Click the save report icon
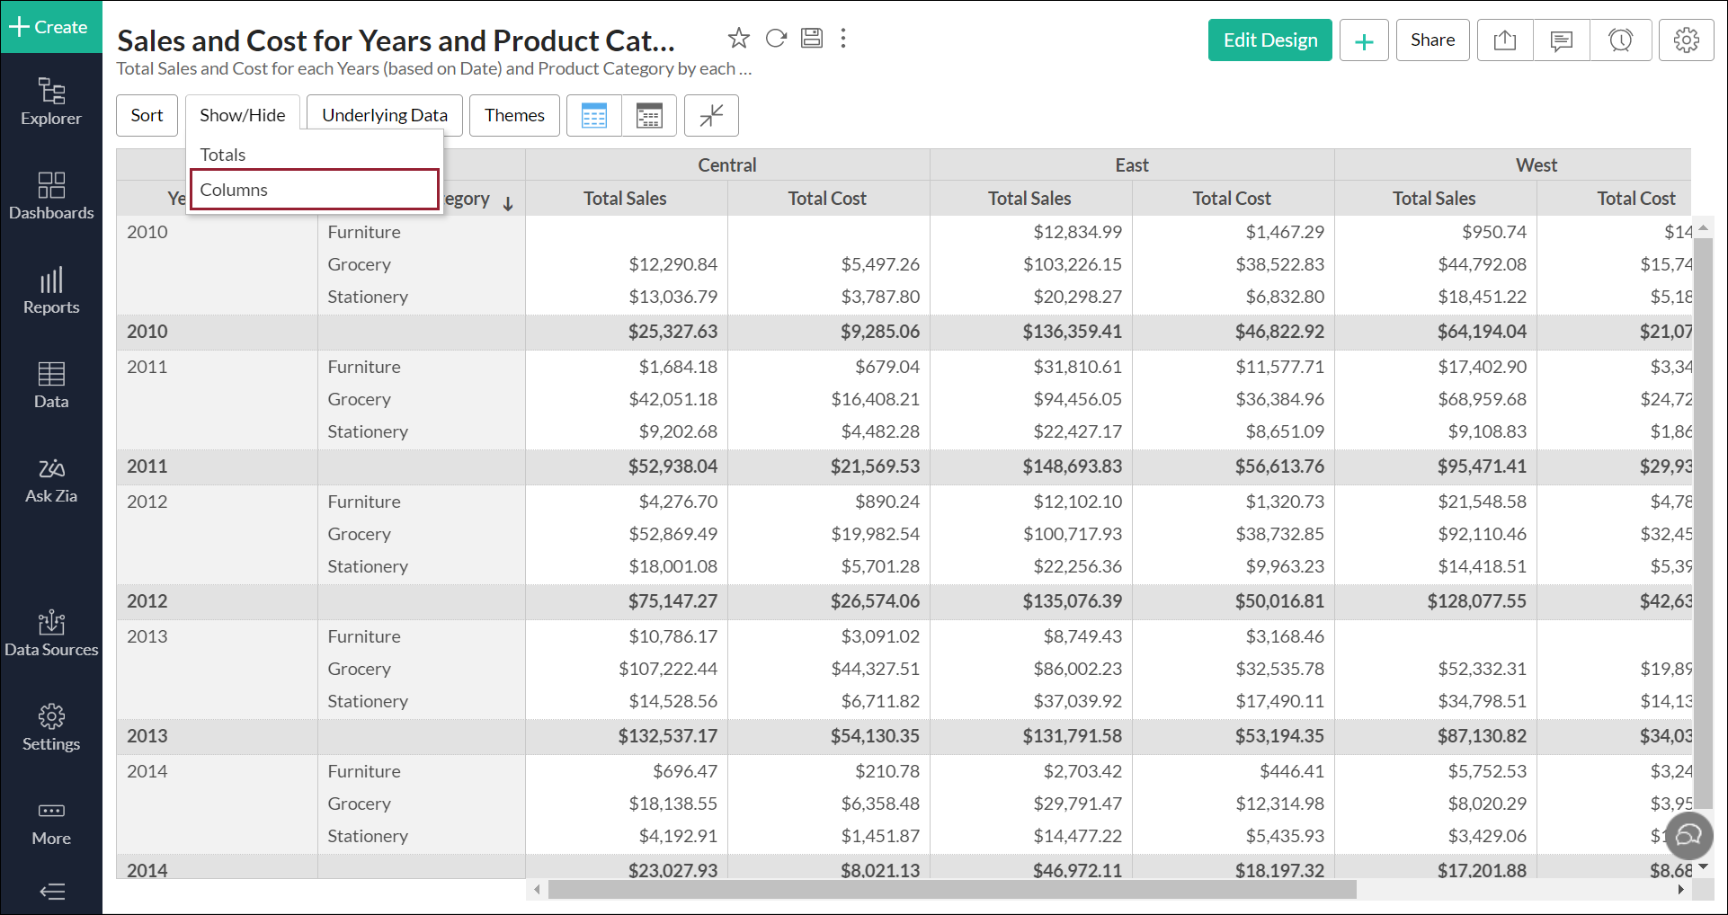This screenshot has width=1728, height=915. coord(812,39)
